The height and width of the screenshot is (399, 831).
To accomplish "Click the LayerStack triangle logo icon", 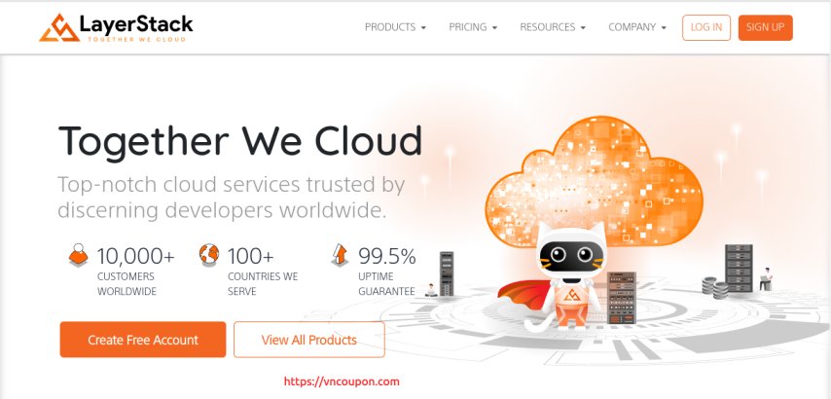I will point(59,28).
